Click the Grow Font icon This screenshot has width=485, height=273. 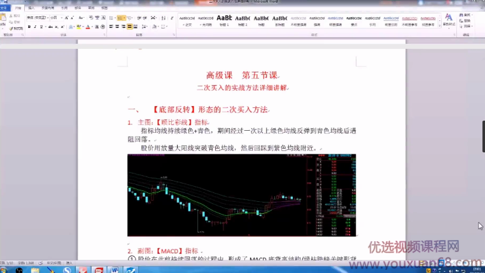coord(66,18)
